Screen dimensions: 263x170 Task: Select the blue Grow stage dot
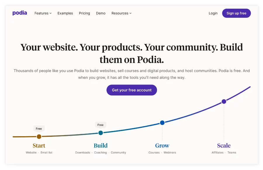162,123
